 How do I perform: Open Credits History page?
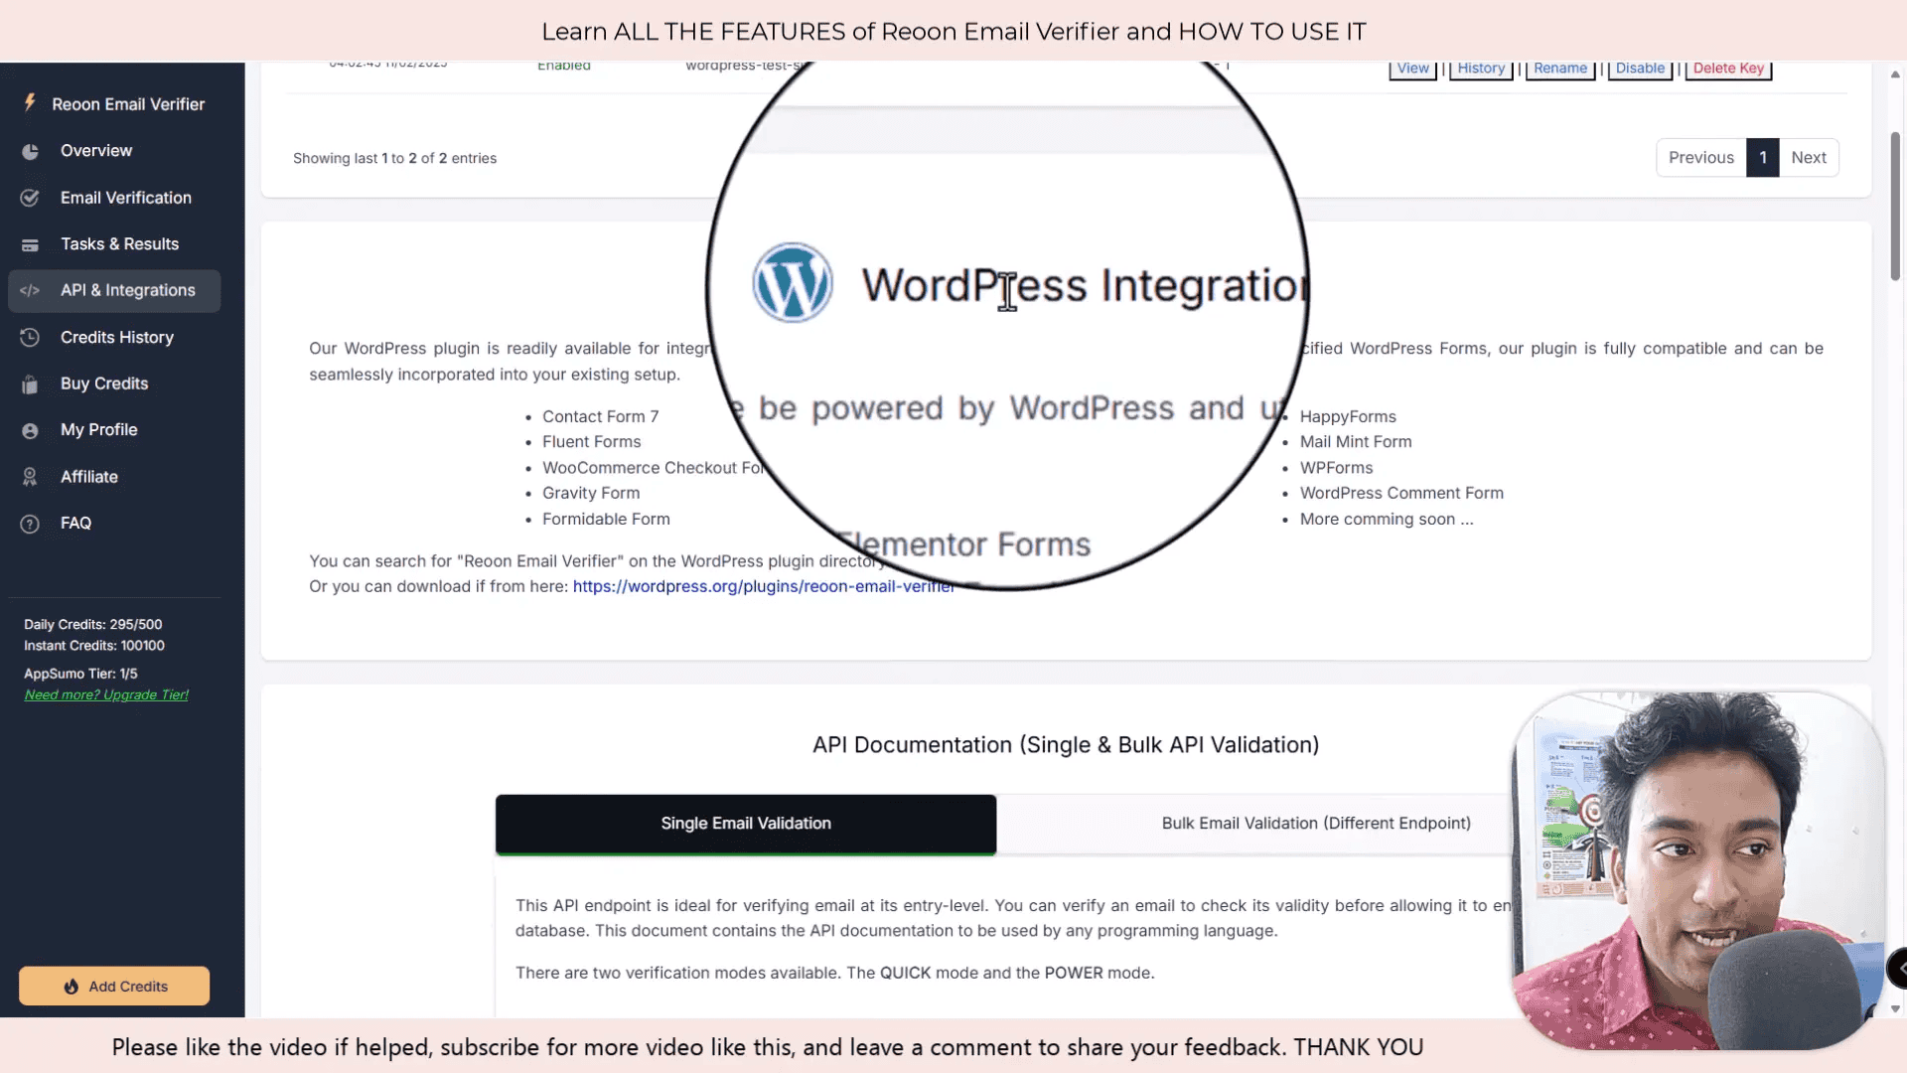point(114,338)
